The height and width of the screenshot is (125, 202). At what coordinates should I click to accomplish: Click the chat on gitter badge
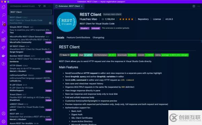point(86,55)
